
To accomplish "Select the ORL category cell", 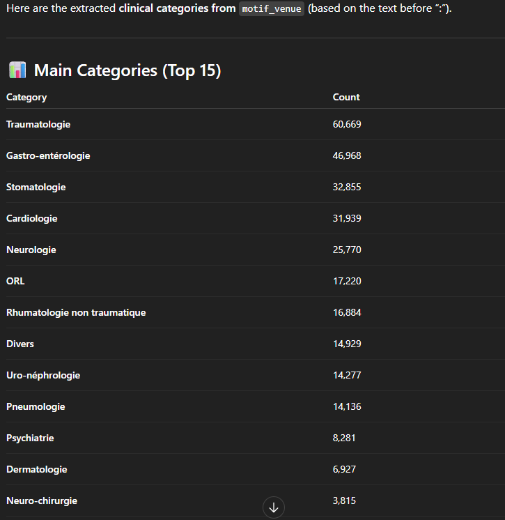I will click(15, 281).
